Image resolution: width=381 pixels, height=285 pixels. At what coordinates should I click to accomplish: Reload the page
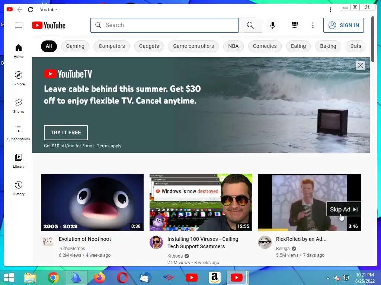[x=31, y=10]
